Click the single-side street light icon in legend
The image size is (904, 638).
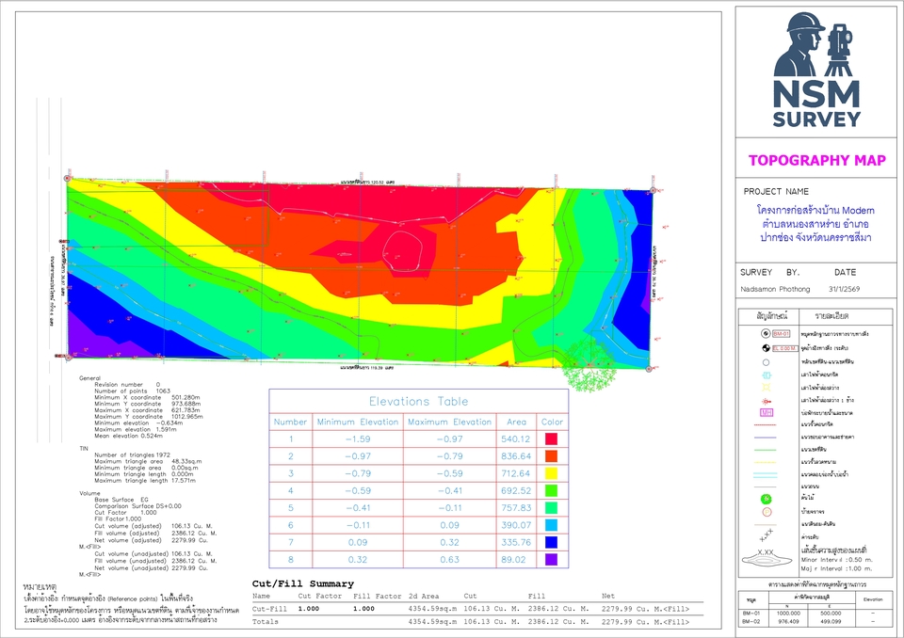point(765,401)
